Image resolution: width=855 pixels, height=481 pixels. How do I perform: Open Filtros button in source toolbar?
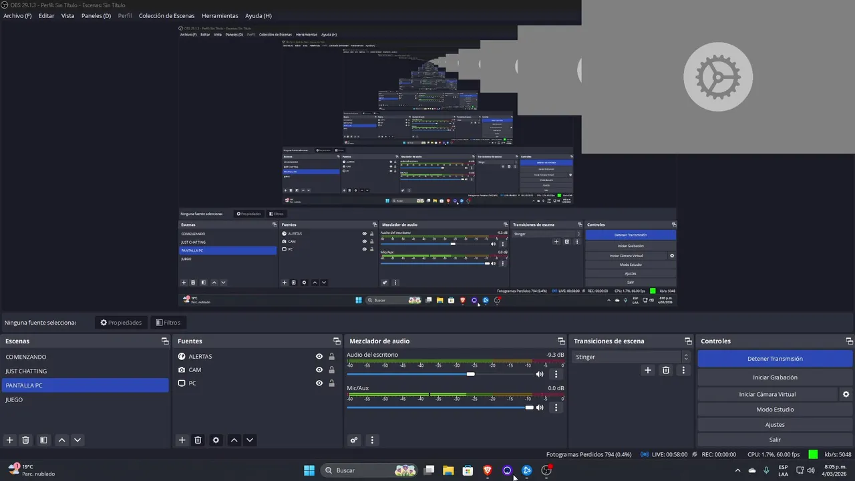[x=168, y=323]
